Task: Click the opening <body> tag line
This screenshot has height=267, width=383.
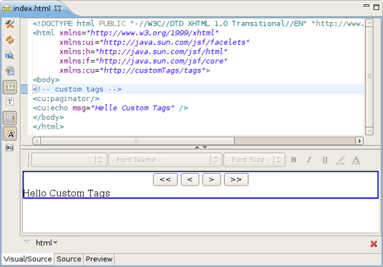Action: tap(46, 80)
